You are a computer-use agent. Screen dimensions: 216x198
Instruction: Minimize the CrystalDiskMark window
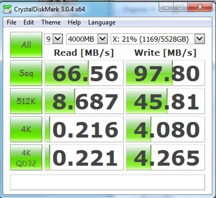(x=166, y=7)
